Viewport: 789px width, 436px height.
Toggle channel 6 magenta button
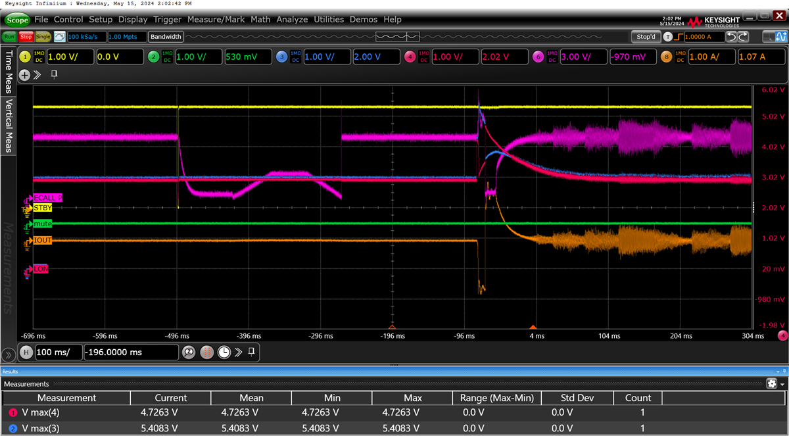[538, 57]
